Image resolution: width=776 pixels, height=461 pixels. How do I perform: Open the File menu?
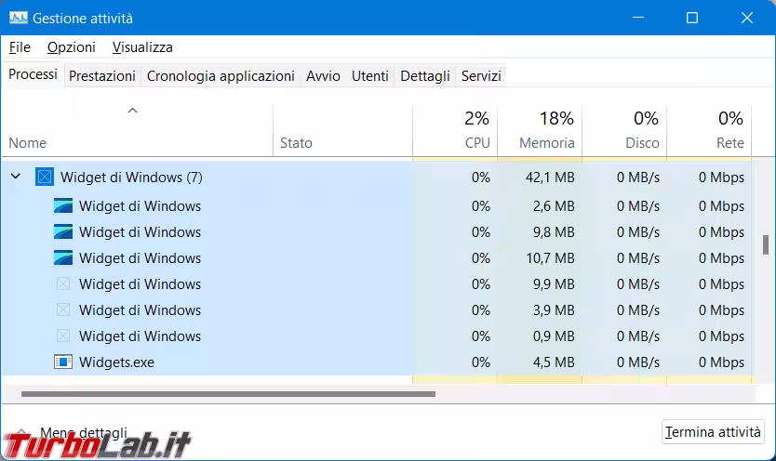[20, 47]
